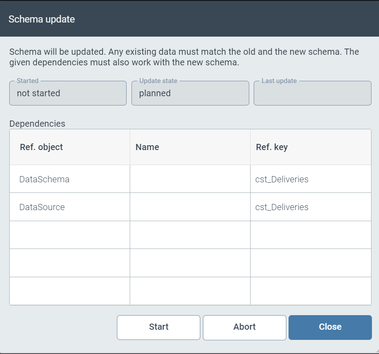Select the DataSchema dependency row

69,179
